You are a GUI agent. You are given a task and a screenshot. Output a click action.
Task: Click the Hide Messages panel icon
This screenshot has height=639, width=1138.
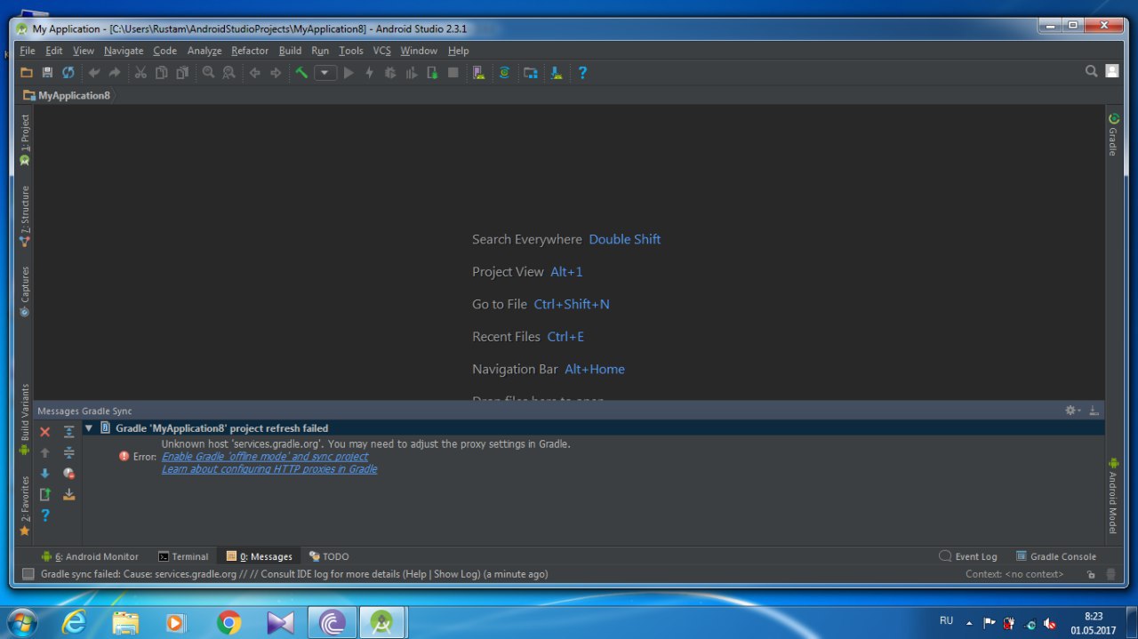click(x=1094, y=411)
